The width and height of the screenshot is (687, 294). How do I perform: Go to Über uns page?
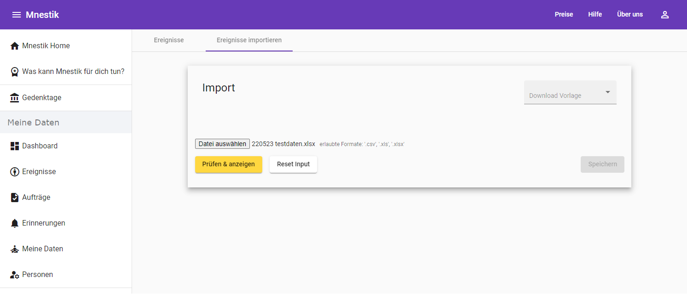629,15
